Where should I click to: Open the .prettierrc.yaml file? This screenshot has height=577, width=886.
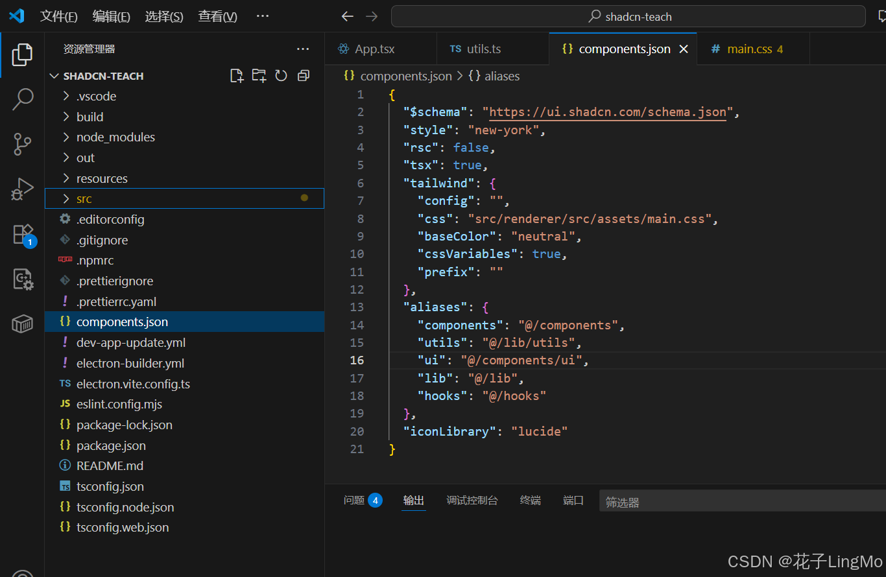[x=184, y=301]
